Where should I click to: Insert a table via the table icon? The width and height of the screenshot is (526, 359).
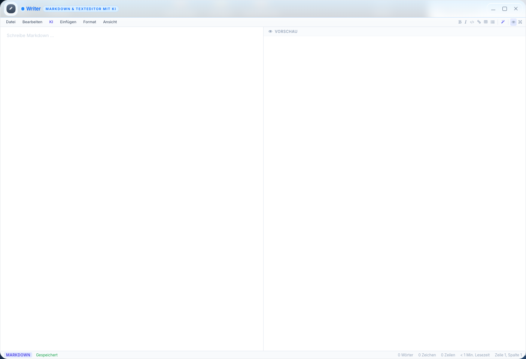[x=486, y=22]
